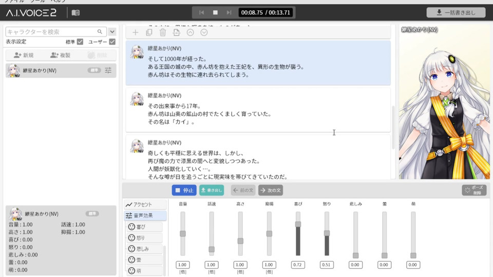Click avatar in the bottom-left parameter summary panel

(x=15, y=214)
